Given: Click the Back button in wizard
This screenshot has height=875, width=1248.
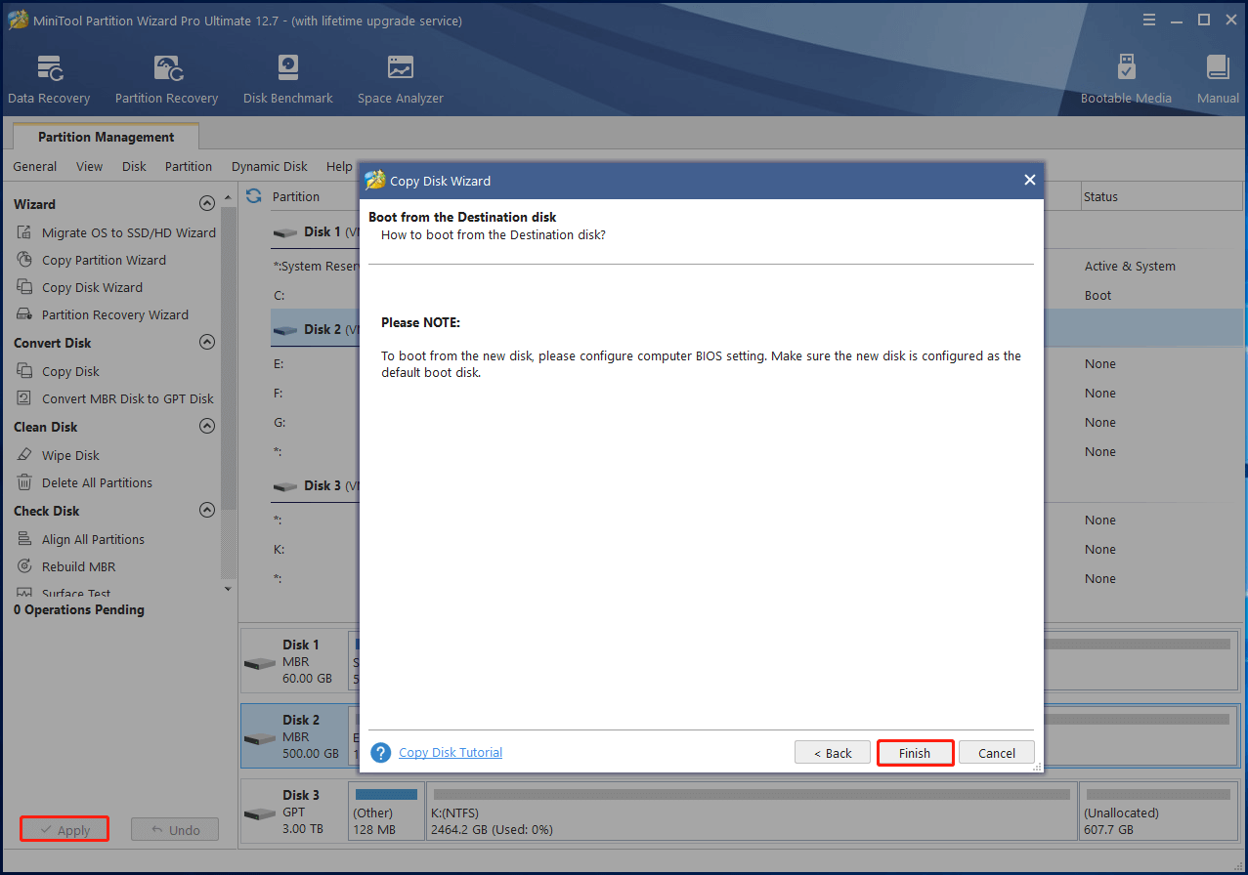Looking at the screenshot, I should pos(832,753).
